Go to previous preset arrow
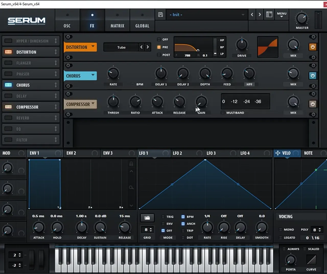The height and width of the screenshot is (274, 327). point(252,15)
